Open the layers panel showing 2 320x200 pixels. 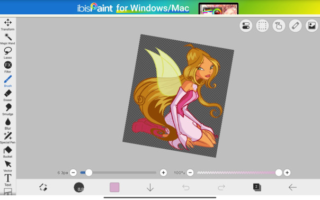[x=257, y=187]
